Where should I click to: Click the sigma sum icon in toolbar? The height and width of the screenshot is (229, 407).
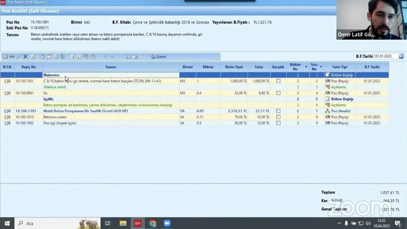(x=79, y=56)
